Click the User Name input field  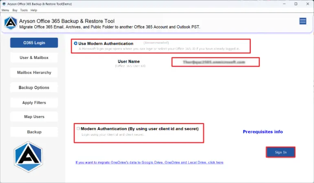click(215, 62)
